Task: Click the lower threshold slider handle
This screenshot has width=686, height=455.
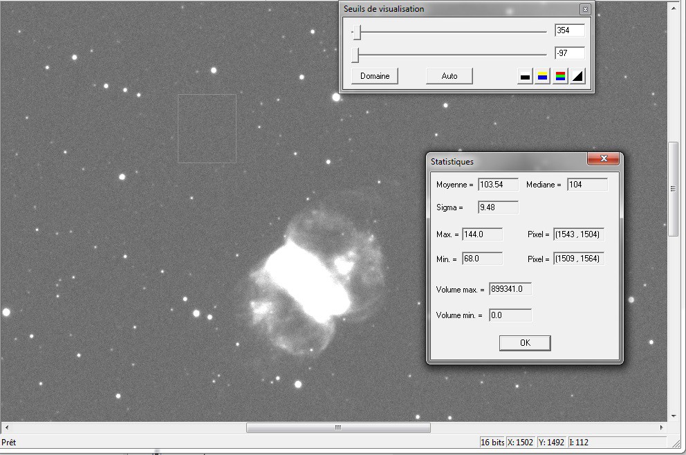Action: [355, 55]
